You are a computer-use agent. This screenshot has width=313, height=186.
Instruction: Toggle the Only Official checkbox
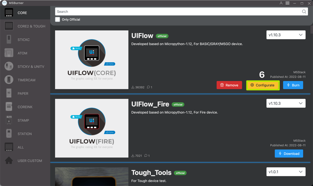[57, 19]
